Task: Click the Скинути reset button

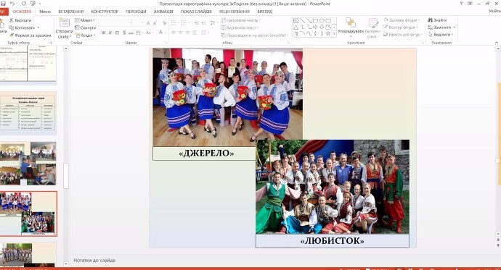Action: coord(85,28)
